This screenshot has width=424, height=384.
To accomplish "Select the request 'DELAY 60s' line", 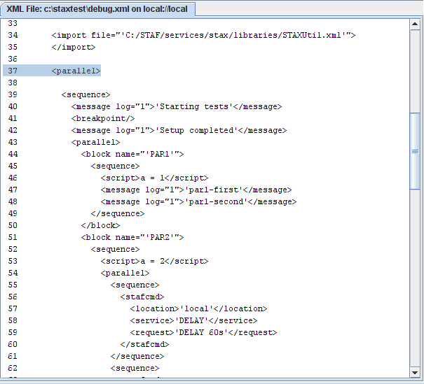I will click(x=203, y=332).
